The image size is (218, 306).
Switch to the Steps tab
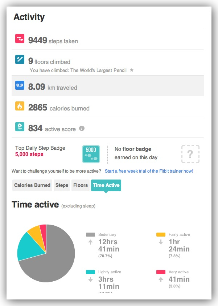pos(62,185)
